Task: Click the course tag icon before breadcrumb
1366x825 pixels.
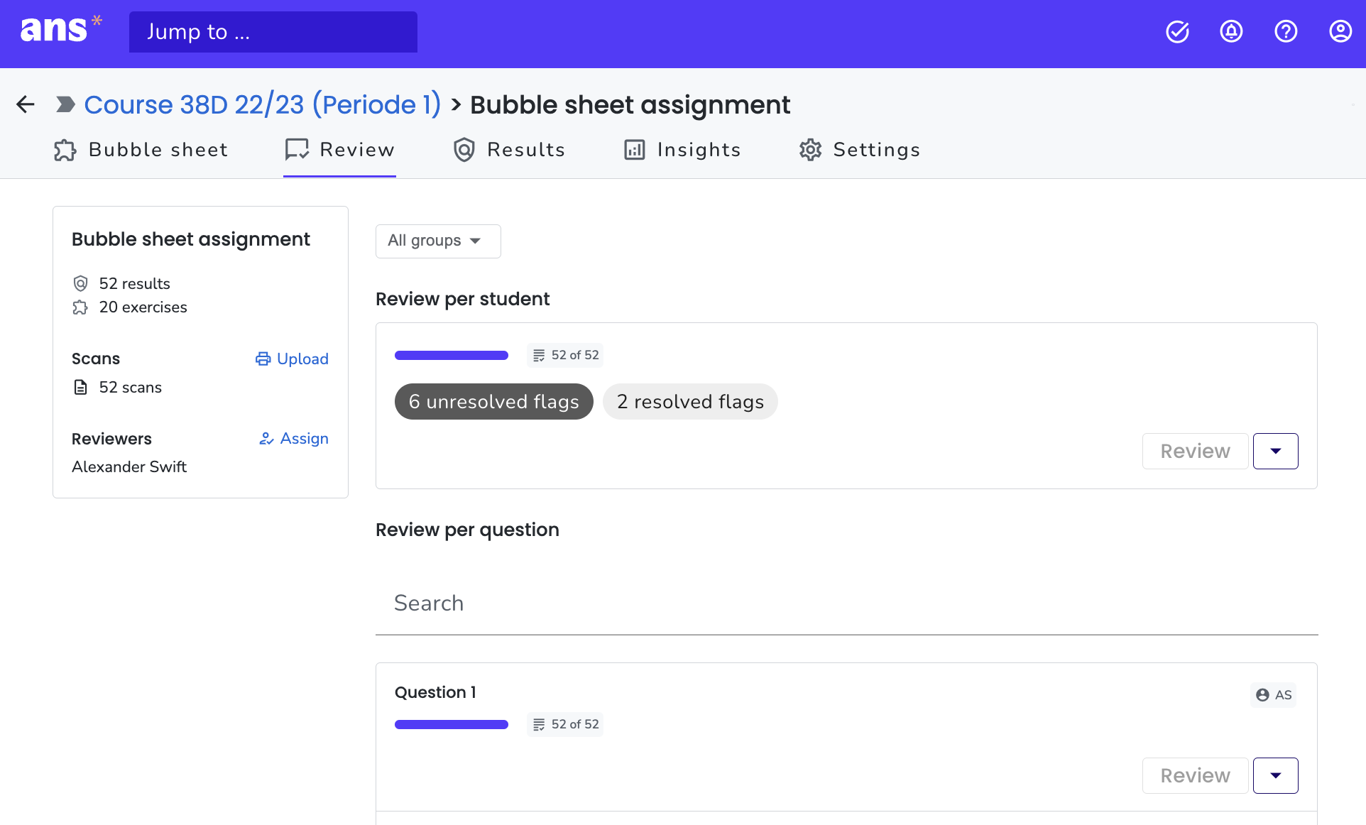Action: [65, 104]
